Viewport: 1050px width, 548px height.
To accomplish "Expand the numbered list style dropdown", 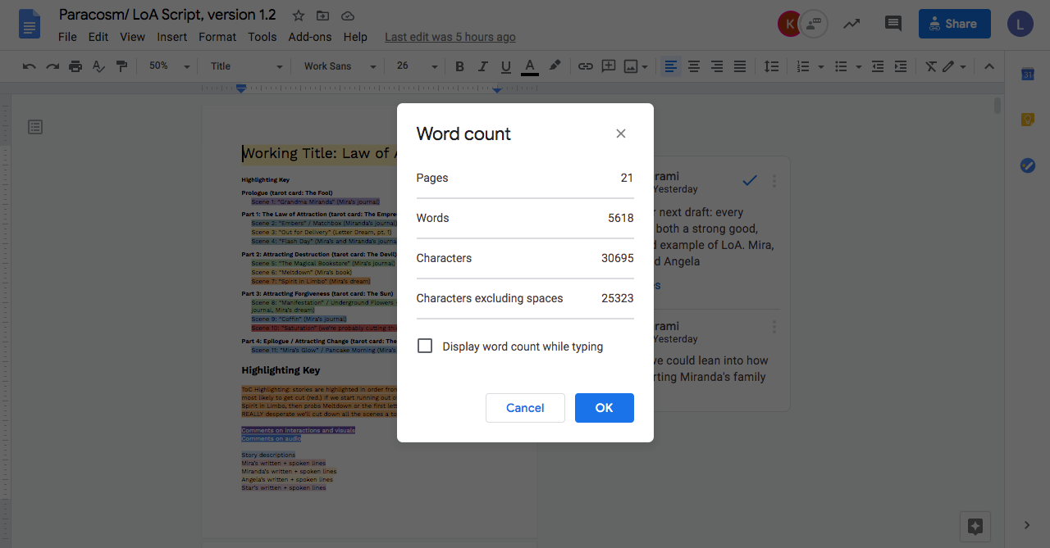I will [821, 67].
